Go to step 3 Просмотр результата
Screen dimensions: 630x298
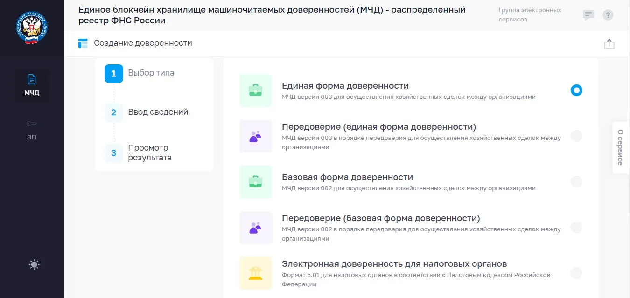coord(139,153)
